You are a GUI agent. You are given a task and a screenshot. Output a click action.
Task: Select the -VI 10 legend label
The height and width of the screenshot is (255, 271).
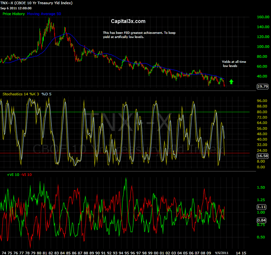coord(25,175)
